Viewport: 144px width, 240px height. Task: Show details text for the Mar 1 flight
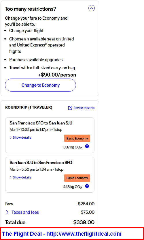click(x=22, y=137)
